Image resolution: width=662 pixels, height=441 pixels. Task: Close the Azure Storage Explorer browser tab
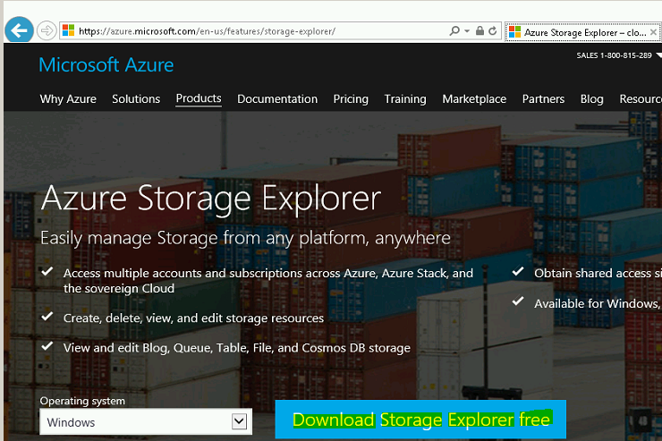653,32
